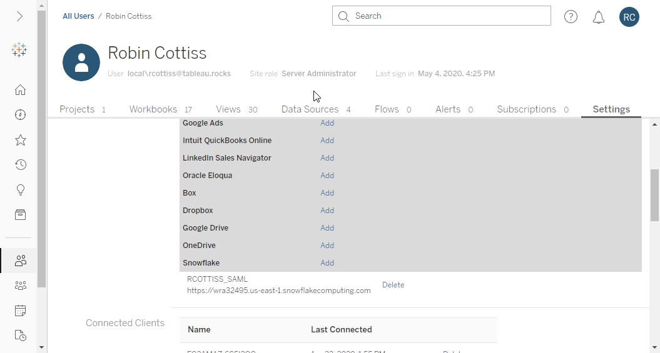660x353 pixels.
Task: Delete the RCOTTISS_SAML Snowflake credential
Action: (393, 285)
